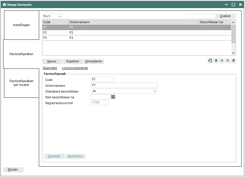Go to next record with down arrow
245x177 pixels.
coord(228,61)
